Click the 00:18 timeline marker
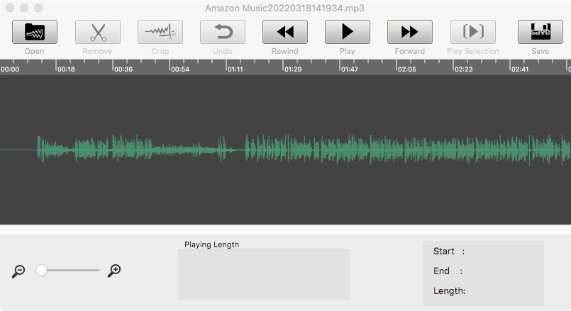 66,69
